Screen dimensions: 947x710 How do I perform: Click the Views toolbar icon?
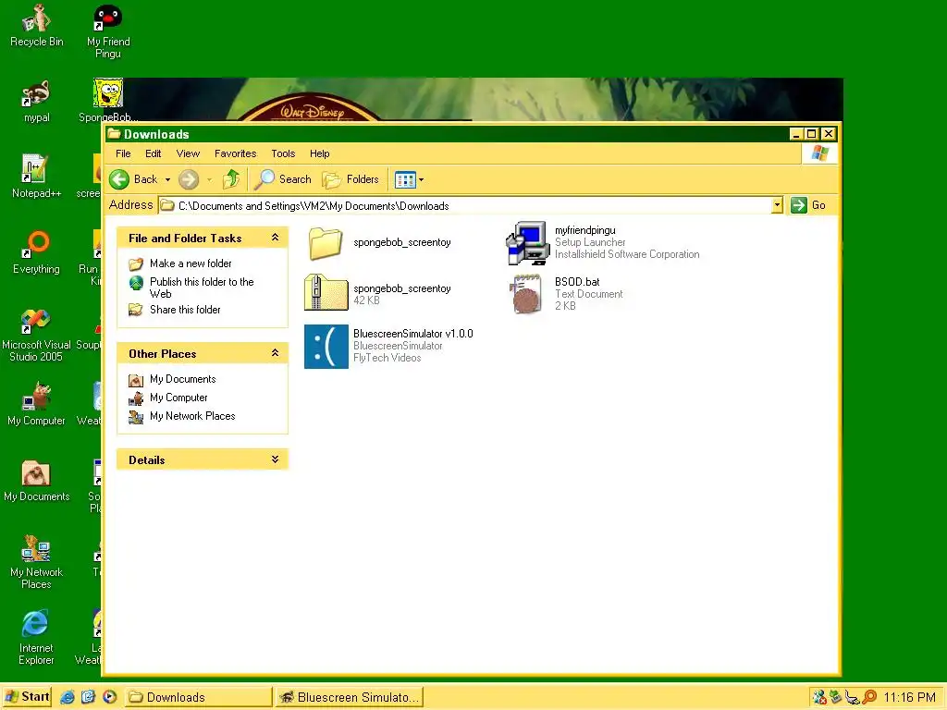coord(405,179)
